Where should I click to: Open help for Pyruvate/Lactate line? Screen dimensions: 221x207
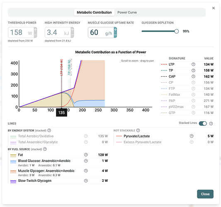192,136
